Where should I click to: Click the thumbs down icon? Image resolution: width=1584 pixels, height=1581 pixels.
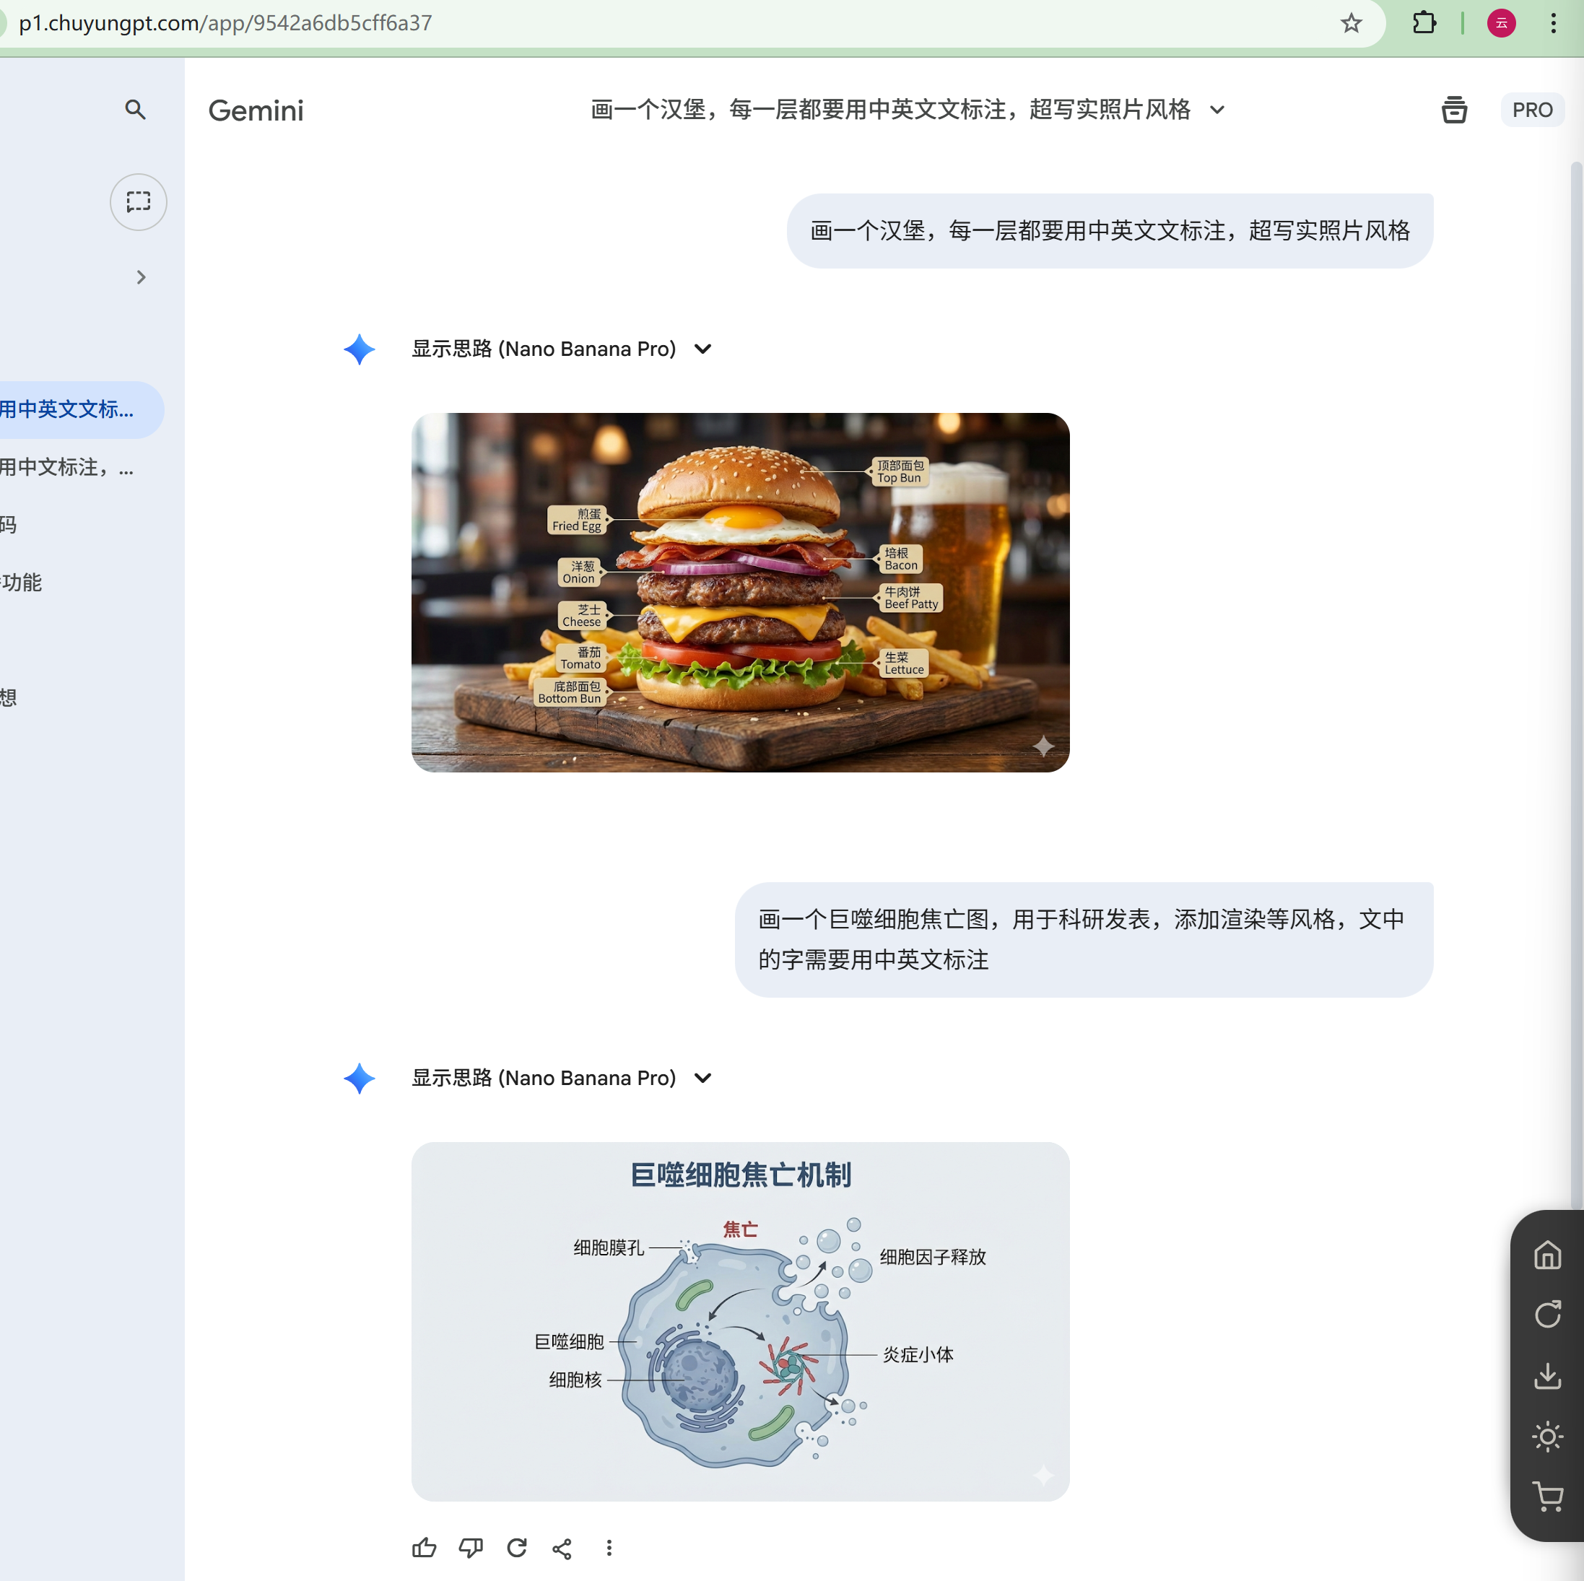click(471, 1547)
